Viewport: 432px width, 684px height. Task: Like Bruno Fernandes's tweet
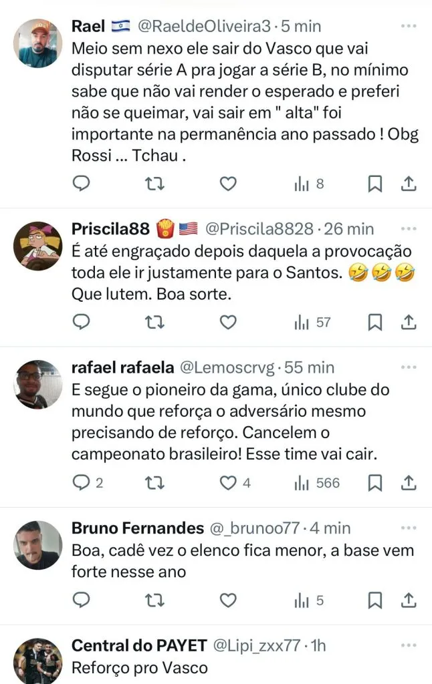click(x=229, y=600)
